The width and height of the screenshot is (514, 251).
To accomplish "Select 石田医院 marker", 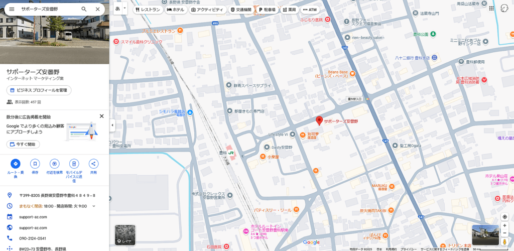I will point(226,246).
